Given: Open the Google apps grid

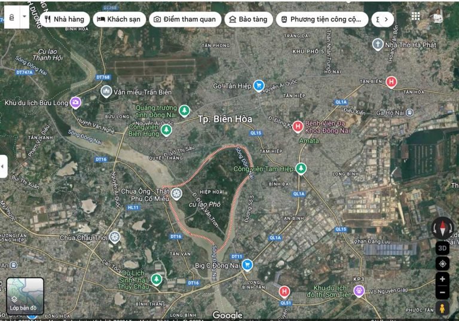Looking at the screenshot, I should coord(416,16).
